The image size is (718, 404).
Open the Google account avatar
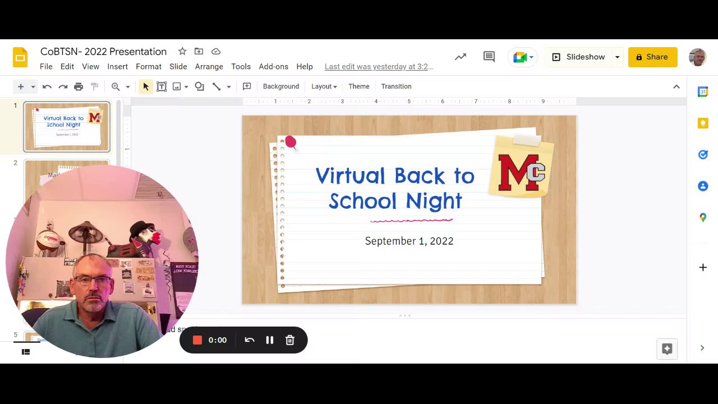697,57
